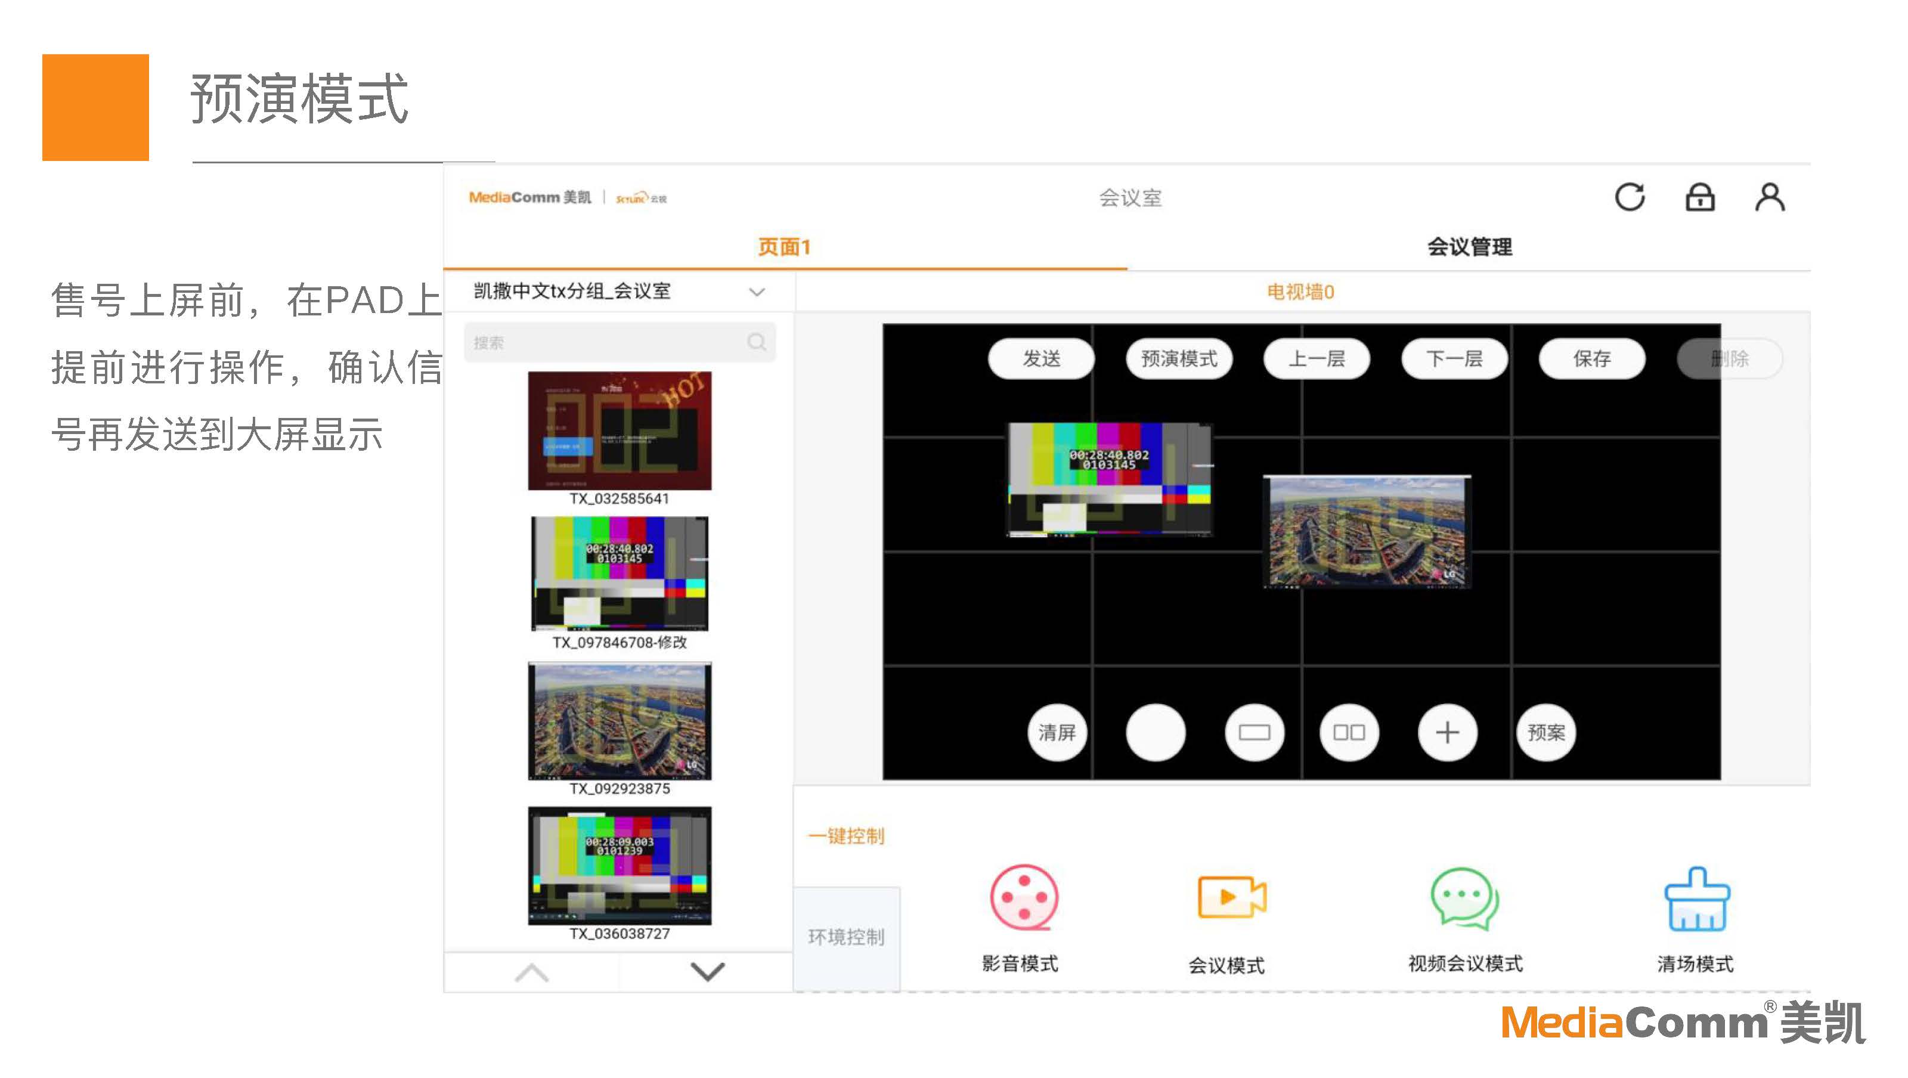1908x1078 pixels.
Task: Click the 影音模式 film reel icon
Action: 1024,897
